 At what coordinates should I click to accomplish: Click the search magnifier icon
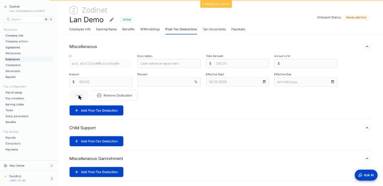point(8,19)
